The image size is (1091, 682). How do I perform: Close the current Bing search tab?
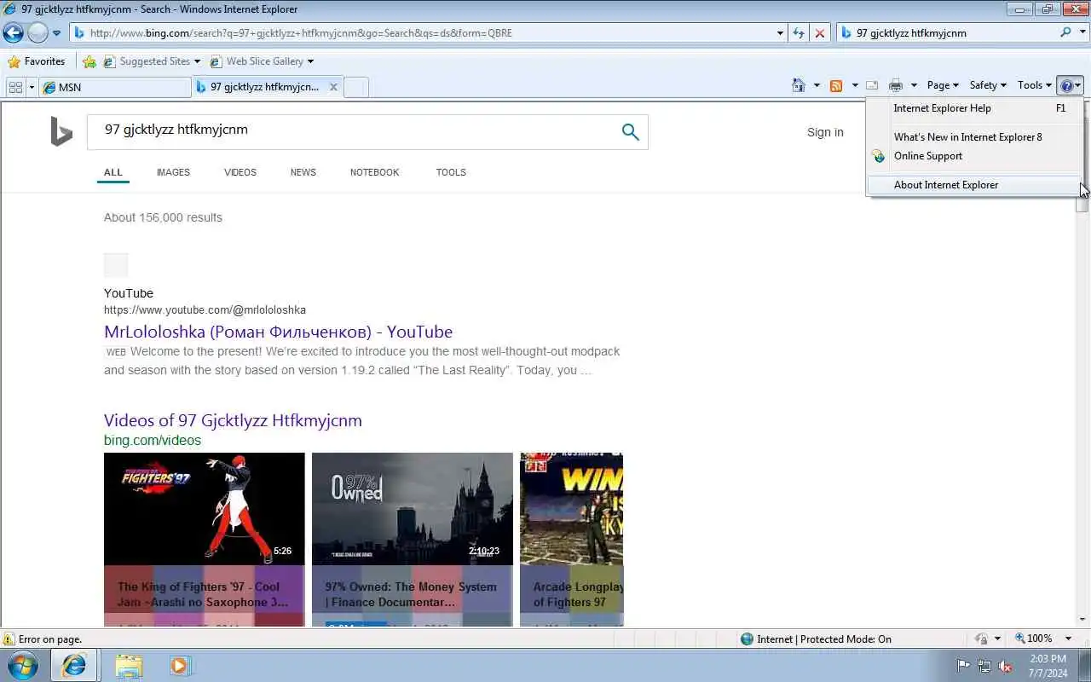click(x=333, y=87)
